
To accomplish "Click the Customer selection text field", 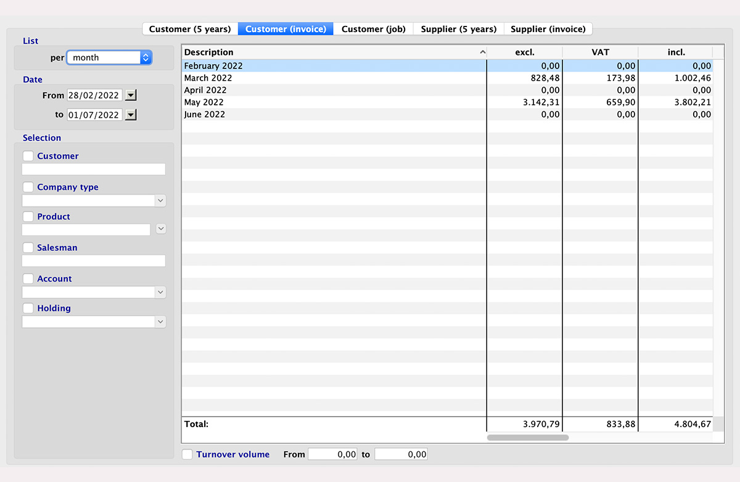I will 94,169.
